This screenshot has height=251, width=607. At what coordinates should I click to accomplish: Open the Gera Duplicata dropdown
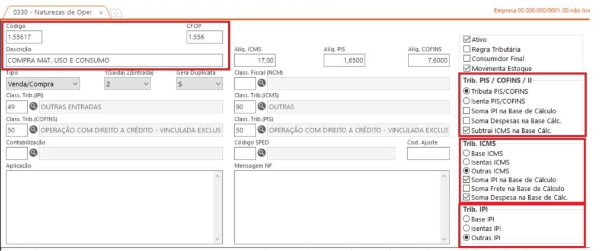[x=199, y=84]
